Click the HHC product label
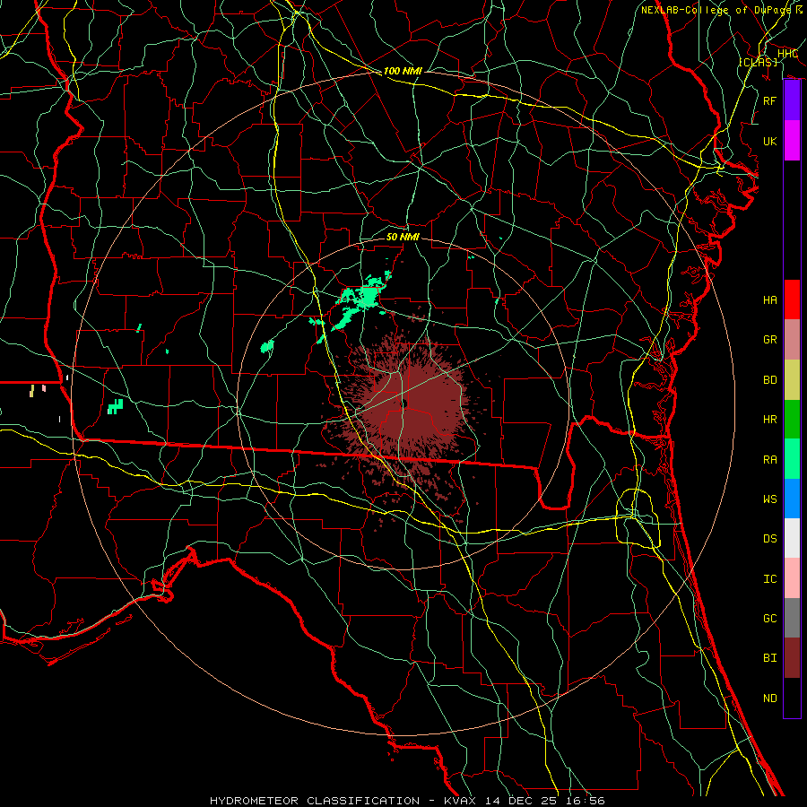 click(x=787, y=54)
